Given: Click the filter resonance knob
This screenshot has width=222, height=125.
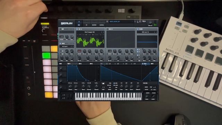Looking at the screenshot, I should (150, 51).
